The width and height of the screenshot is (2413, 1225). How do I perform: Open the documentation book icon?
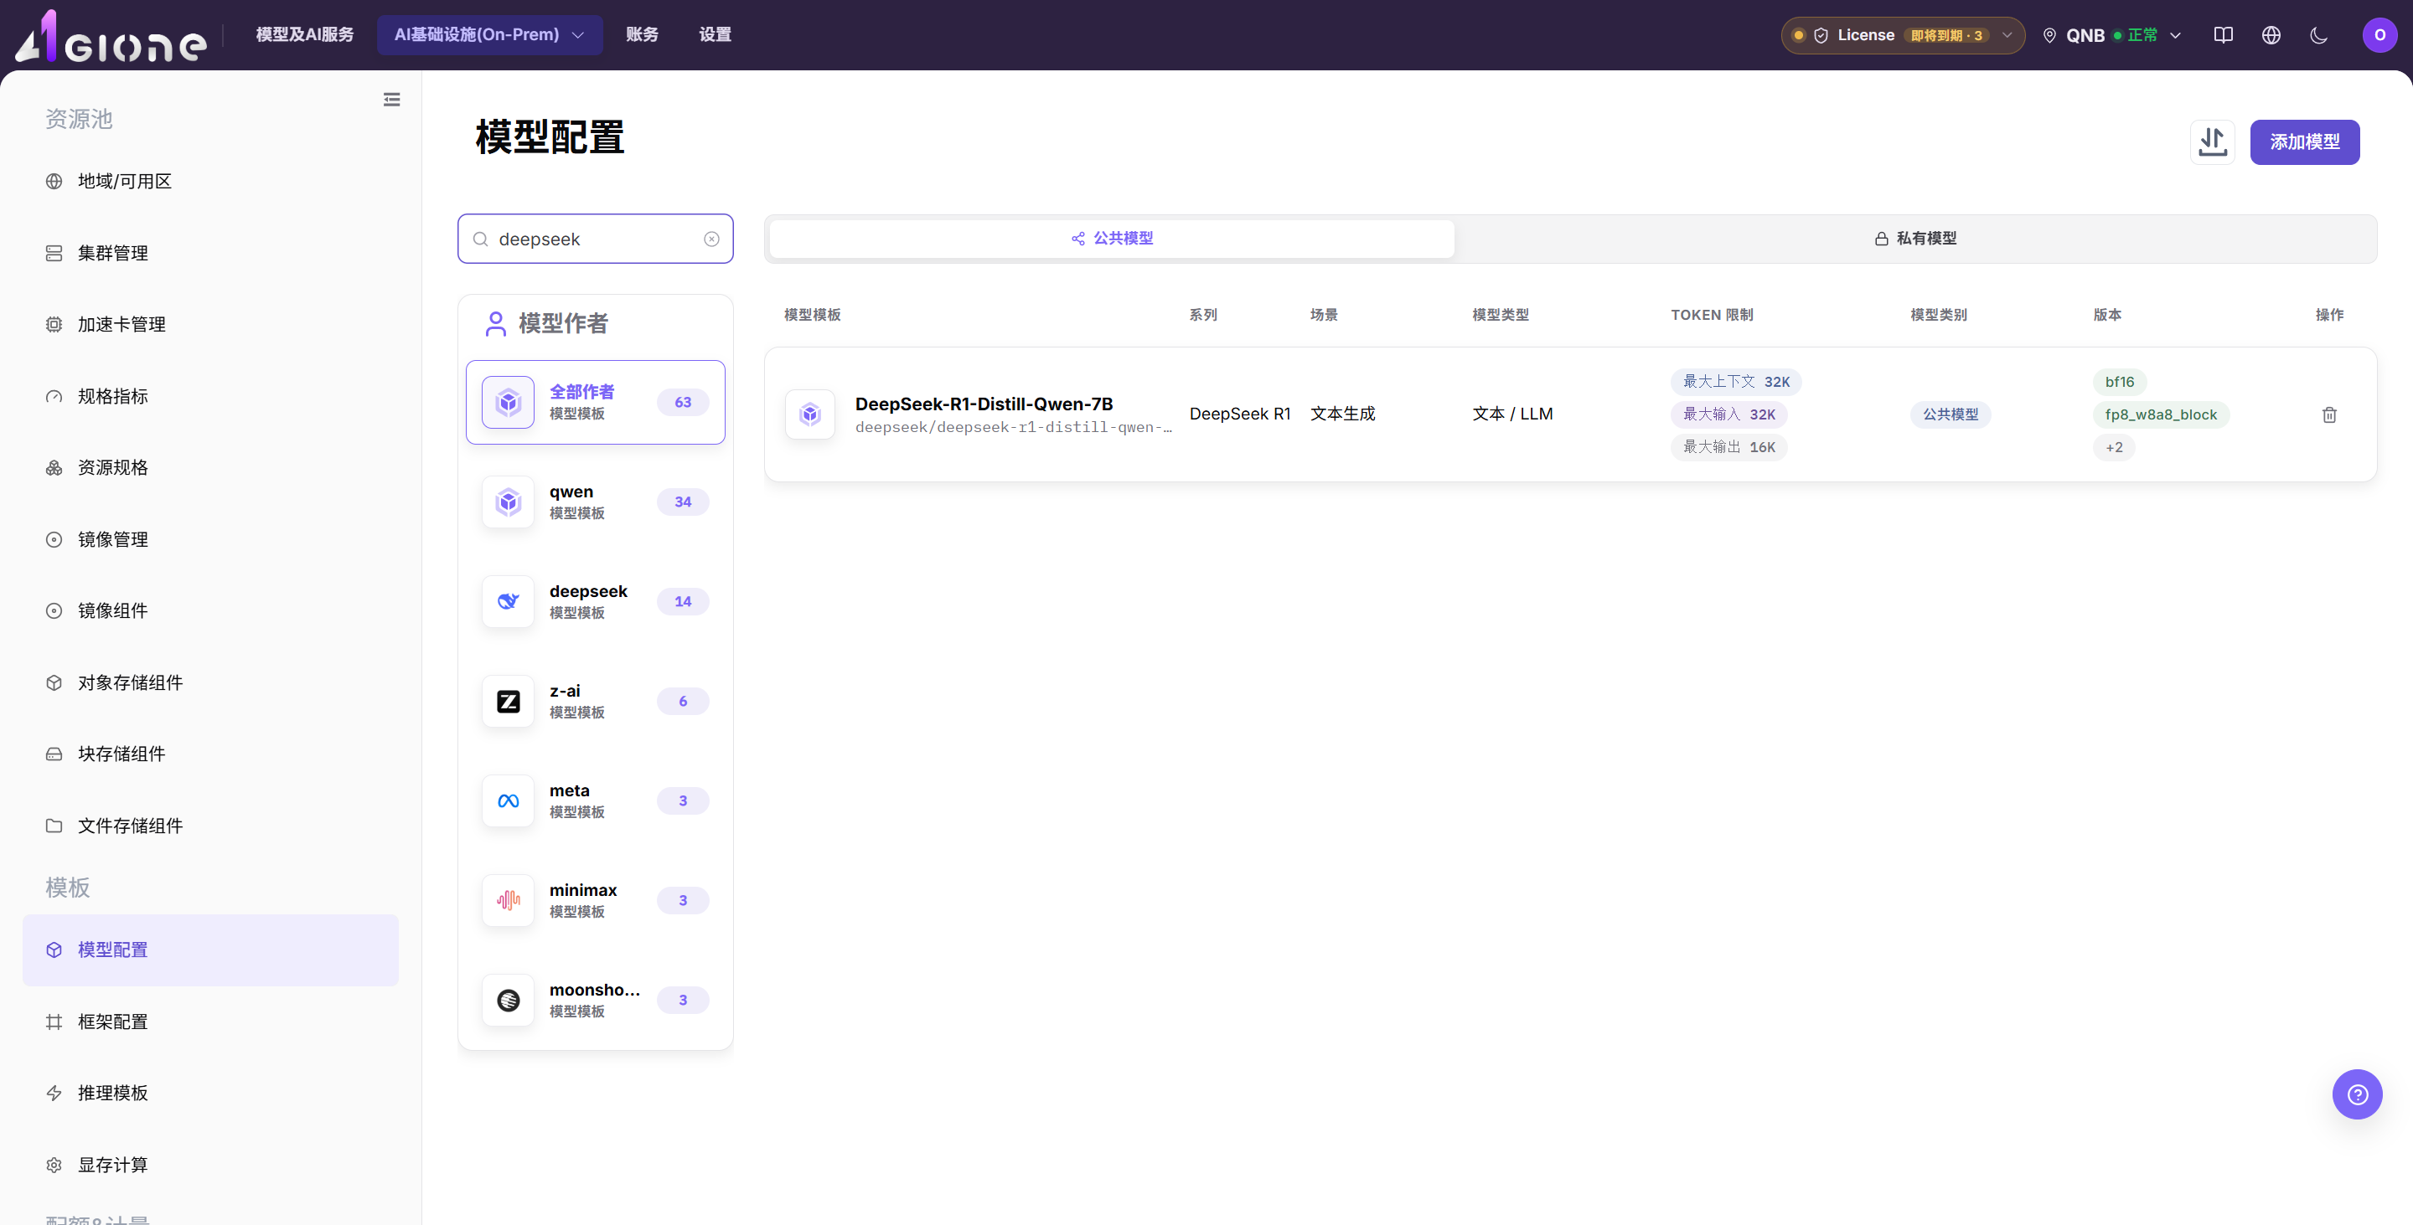[x=2223, y=35]
